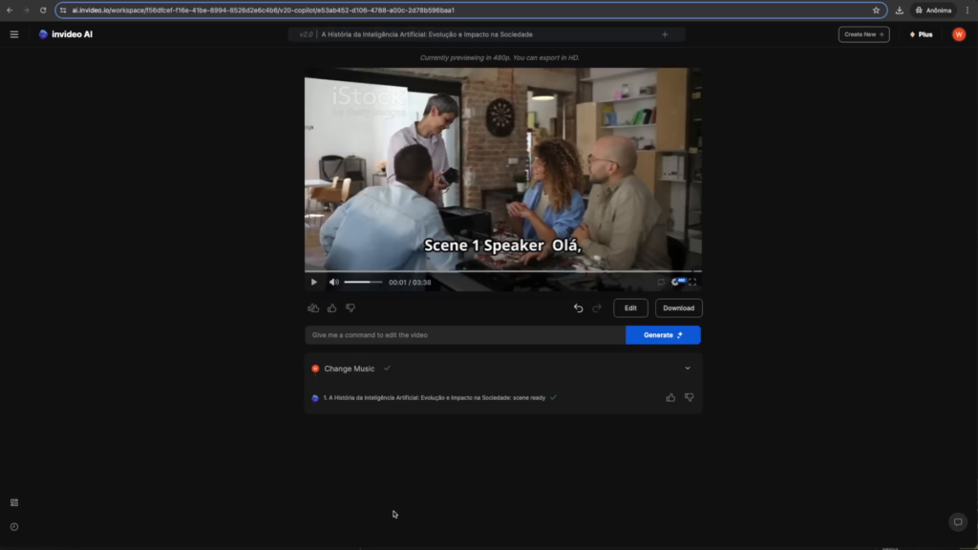Dislike the generated video with thumbs down
This screenshot has width=978, height=550.
(351, 308)
